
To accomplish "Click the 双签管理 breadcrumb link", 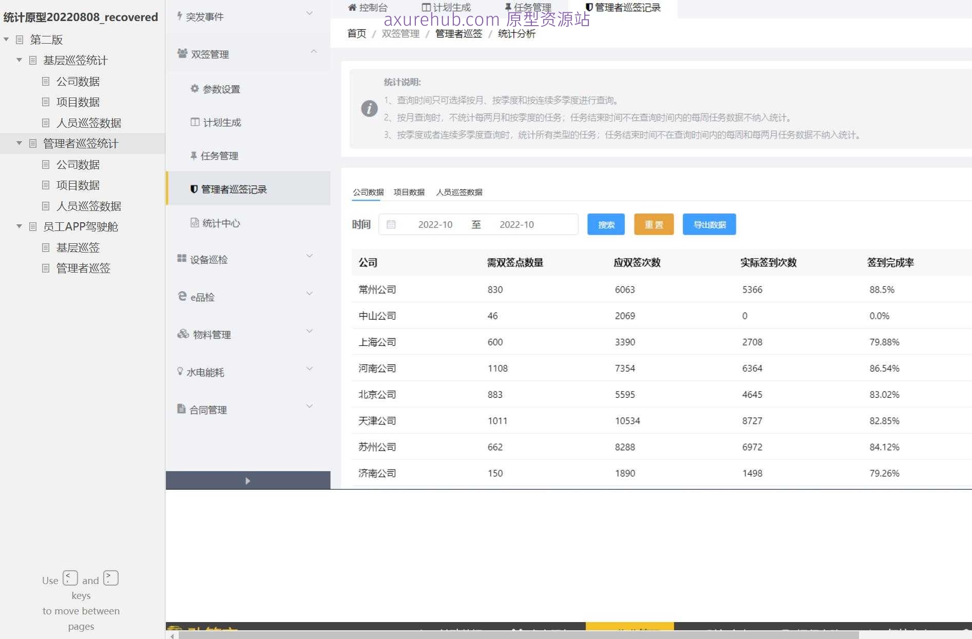I will coord(401,33).
